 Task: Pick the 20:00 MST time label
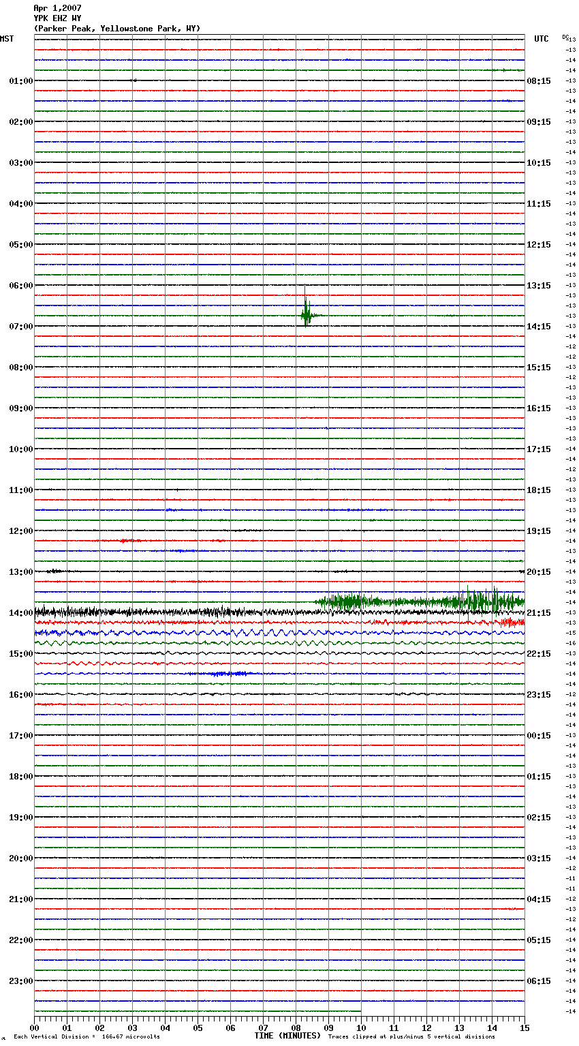click(21, 858)
